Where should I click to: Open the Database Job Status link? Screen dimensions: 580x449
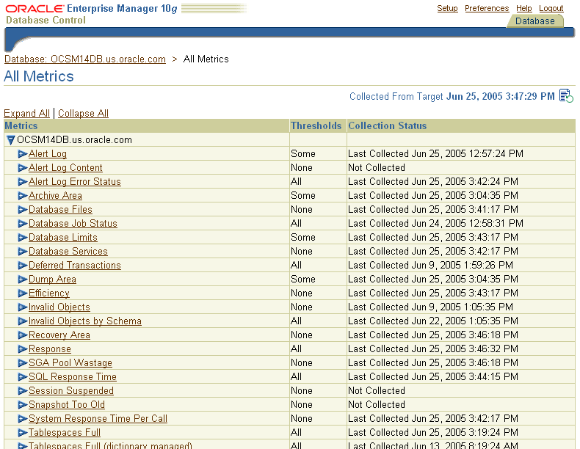click(x=73, y=224)
